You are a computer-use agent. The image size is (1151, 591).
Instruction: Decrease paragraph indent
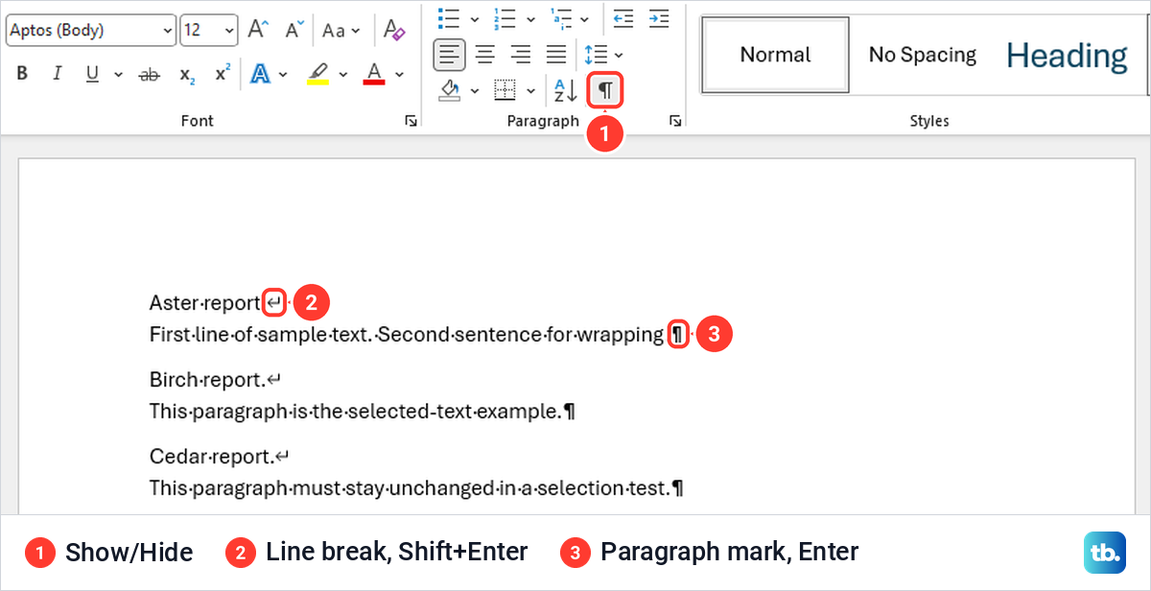click(x=623, y=17)
